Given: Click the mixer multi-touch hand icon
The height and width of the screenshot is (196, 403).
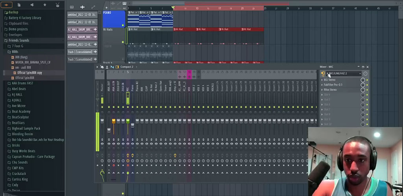Looking at the screenshot, I should 102,67.
